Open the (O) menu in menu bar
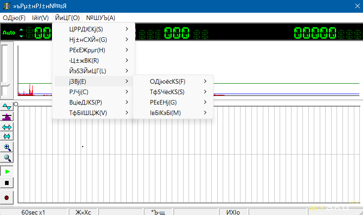This screenshot has width=363, height=215. 67,18
